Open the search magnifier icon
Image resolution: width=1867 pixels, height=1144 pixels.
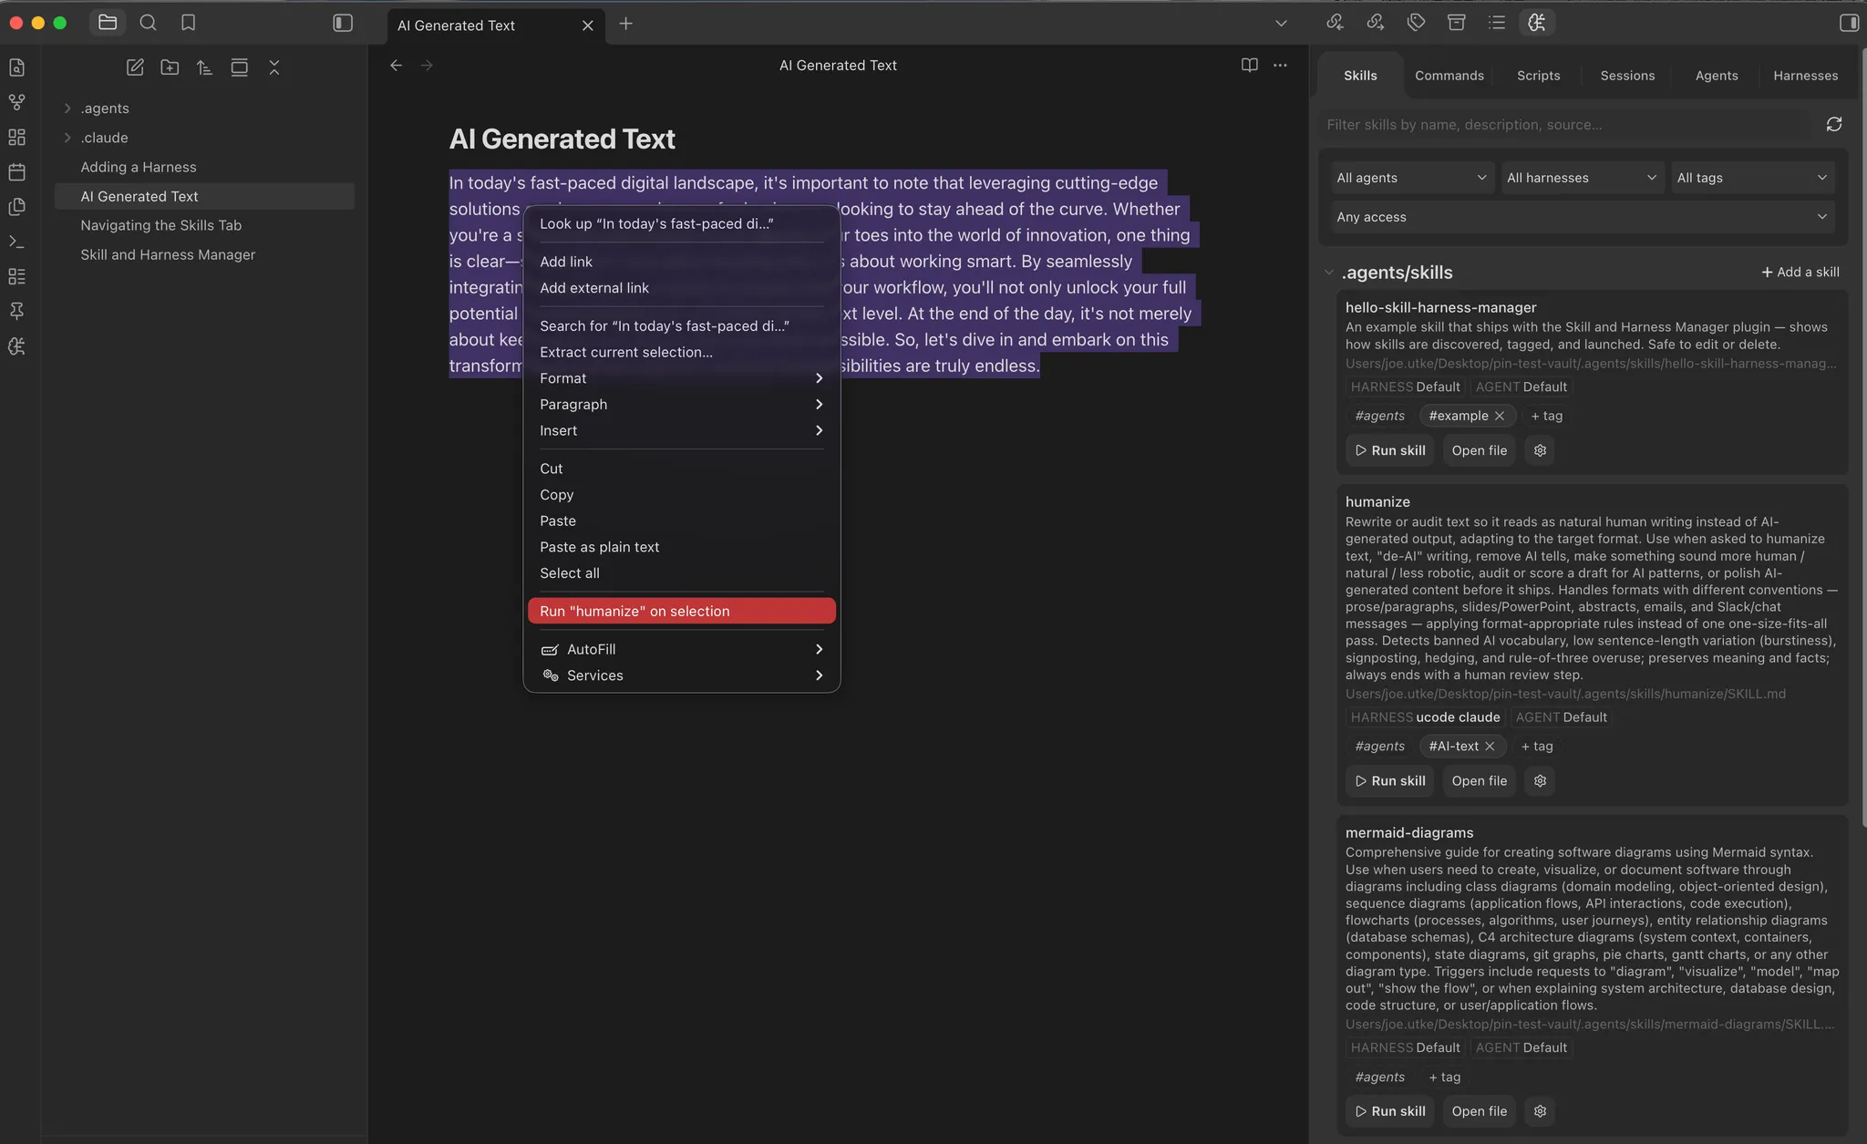click(148, 23)
